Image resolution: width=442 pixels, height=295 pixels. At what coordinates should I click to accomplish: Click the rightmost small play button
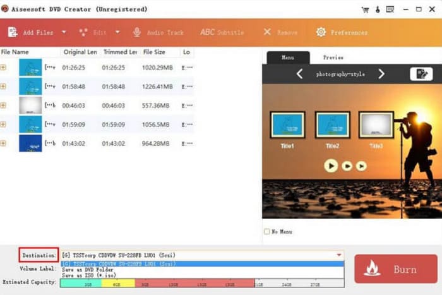click(361, 166)
